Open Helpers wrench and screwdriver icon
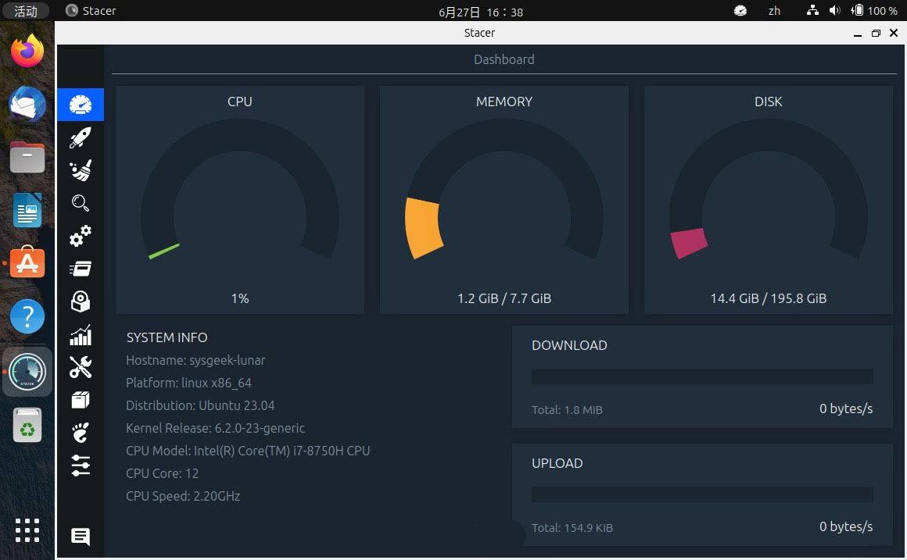 coord(81,367)
